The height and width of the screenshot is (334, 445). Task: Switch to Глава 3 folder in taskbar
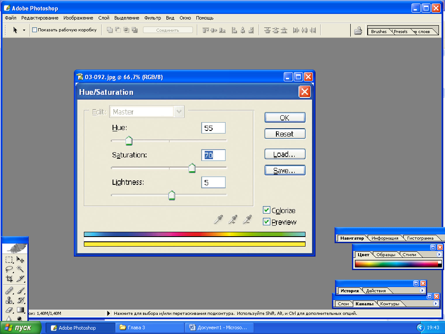(x=150, y=328)
